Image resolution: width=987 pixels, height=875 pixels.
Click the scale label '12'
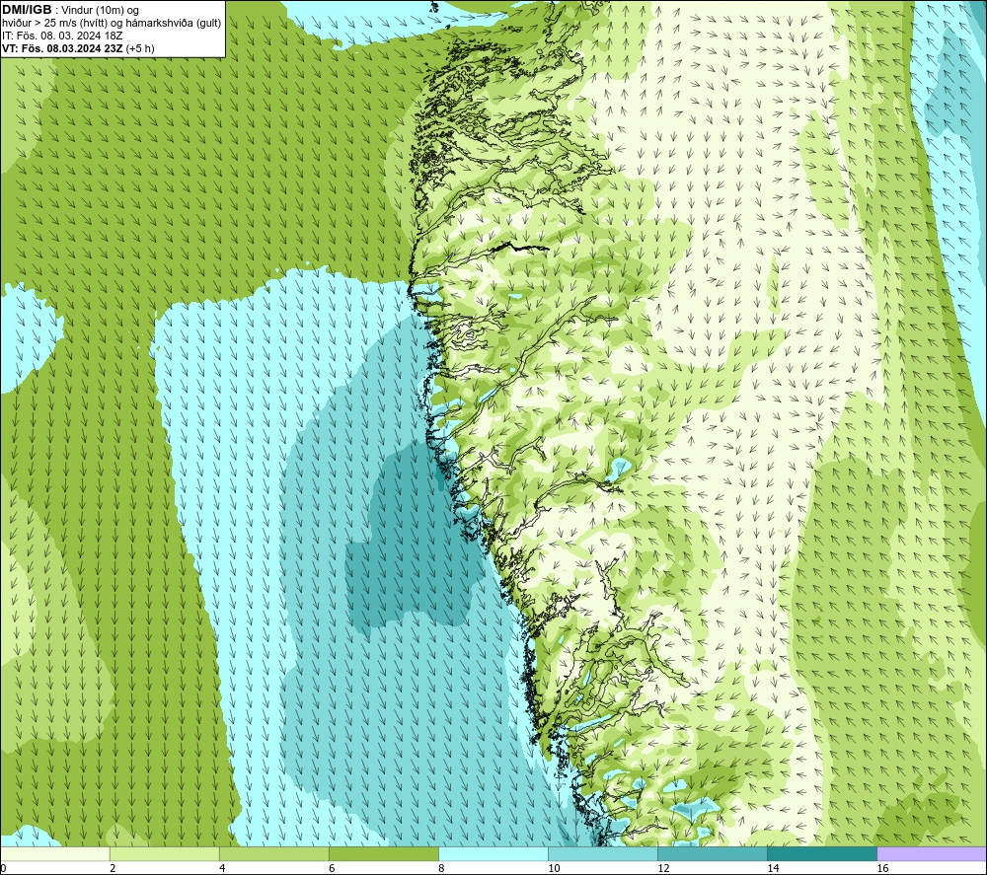(663, 868)
